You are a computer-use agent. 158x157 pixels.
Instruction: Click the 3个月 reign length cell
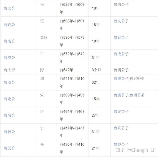[96, 70]
